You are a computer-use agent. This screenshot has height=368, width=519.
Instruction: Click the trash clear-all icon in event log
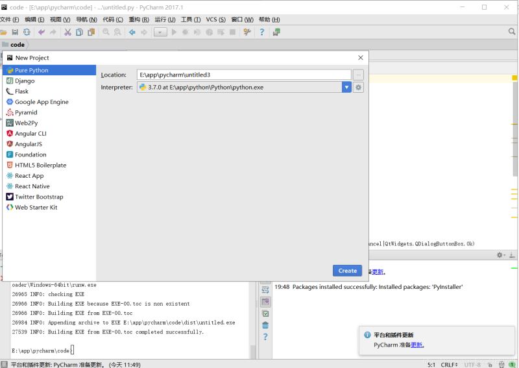coord(265,325)
